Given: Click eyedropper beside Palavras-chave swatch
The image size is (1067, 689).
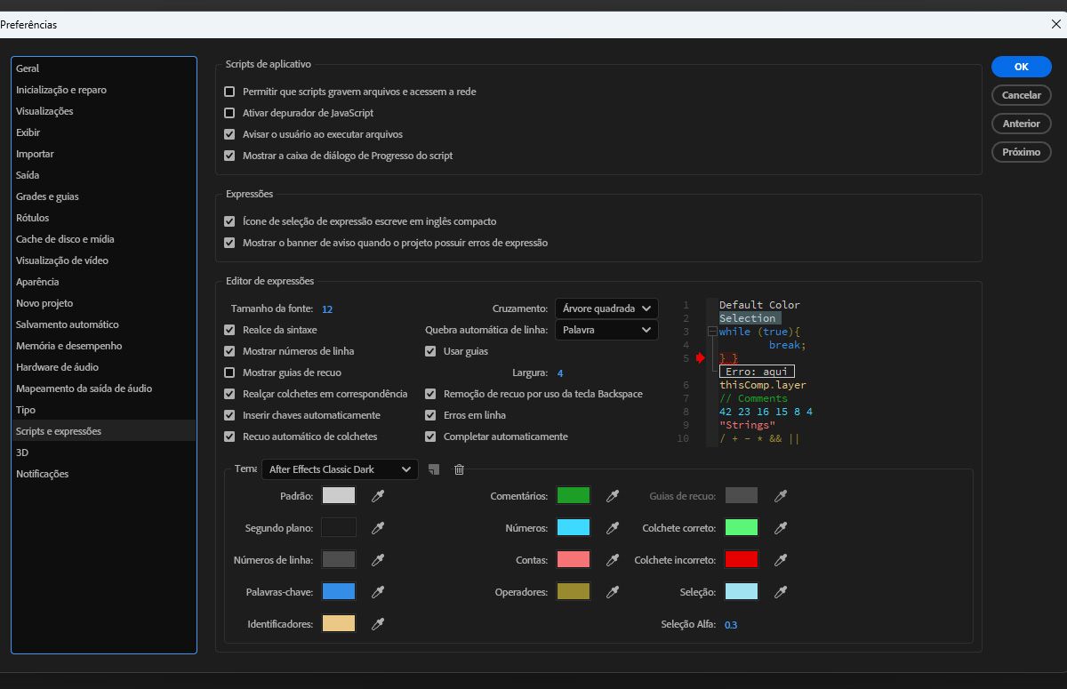Looking at the screenshot, I should (378, 592).
